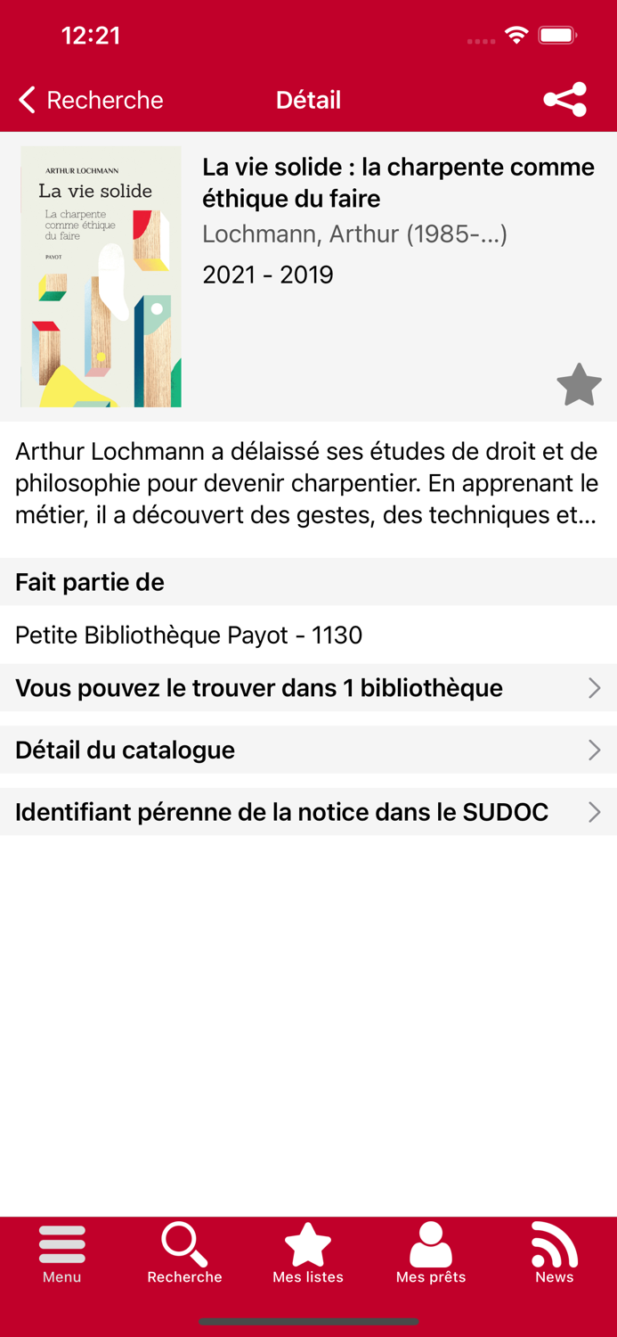The height and width of the screenshot is (1337, 617).
Task: Open 'Petite Bibliothèque Payot - 1130'
Action: point(188,635)
